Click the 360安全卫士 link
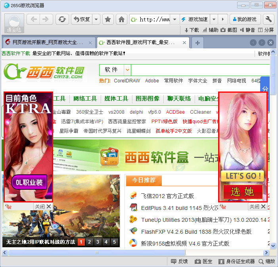Image resolution: width=278 pixels, height=267 pixels. [90, 112]
